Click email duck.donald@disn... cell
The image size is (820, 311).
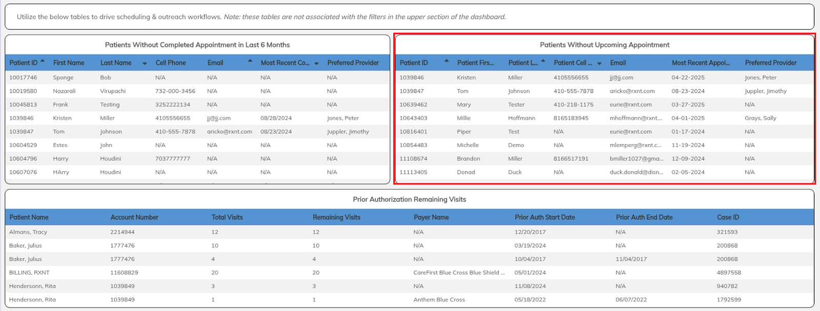(637, 172)
